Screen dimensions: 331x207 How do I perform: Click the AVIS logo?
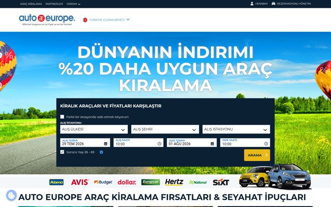point(80,182)
